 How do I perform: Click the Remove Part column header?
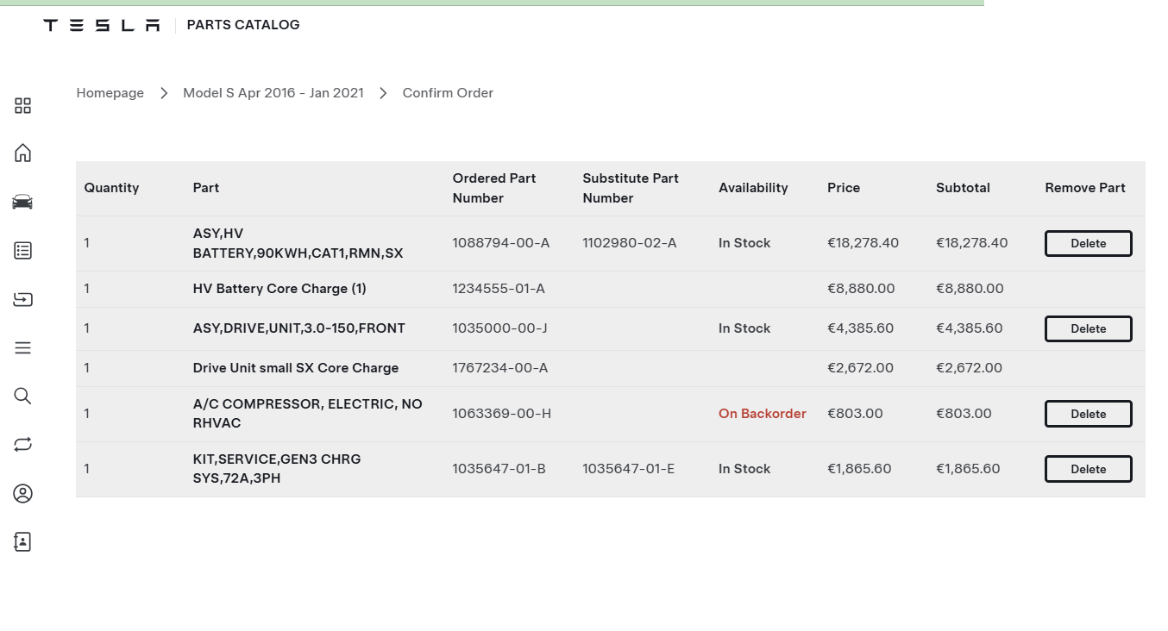click(x=1085, y=188)
